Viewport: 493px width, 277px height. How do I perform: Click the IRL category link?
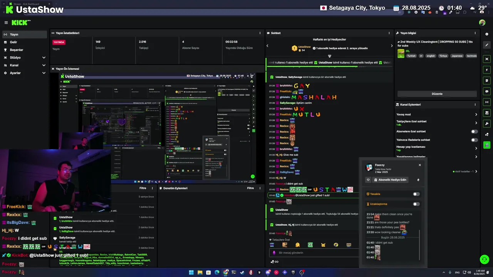click(407, 51)
